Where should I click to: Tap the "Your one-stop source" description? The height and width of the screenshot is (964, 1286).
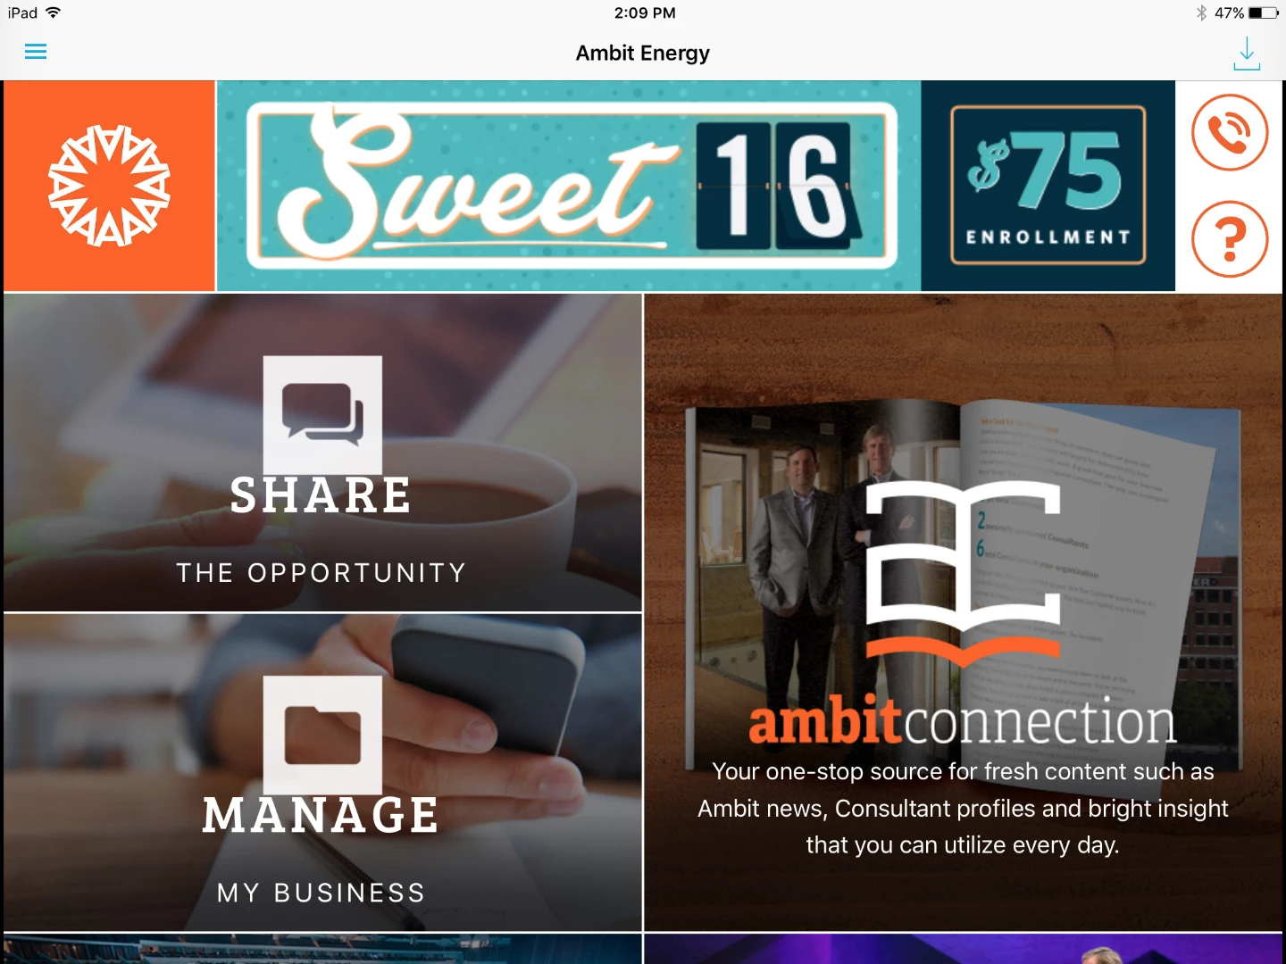pyautogui.click(x=963, y=808)
